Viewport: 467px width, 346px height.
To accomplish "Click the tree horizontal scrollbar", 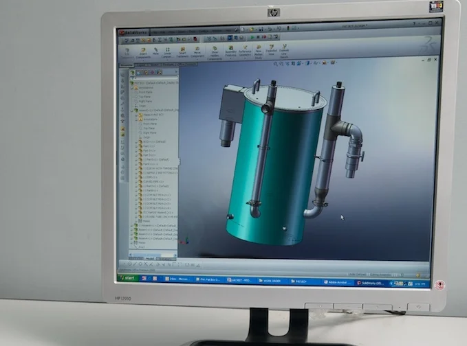I will [153, 255].
